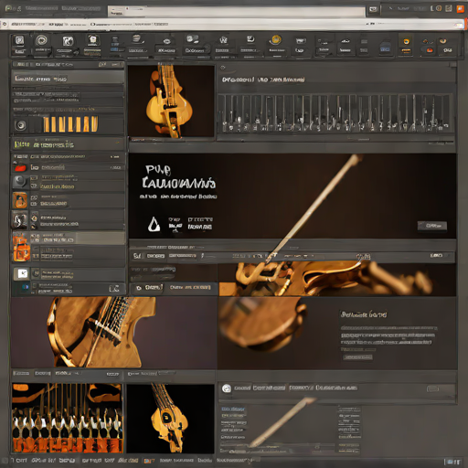The width and height of the screenshot is (468, 468).
Task: Toggle the blue circle indicator in last list row
Action: pyautogui.click(x=26, y=287)
